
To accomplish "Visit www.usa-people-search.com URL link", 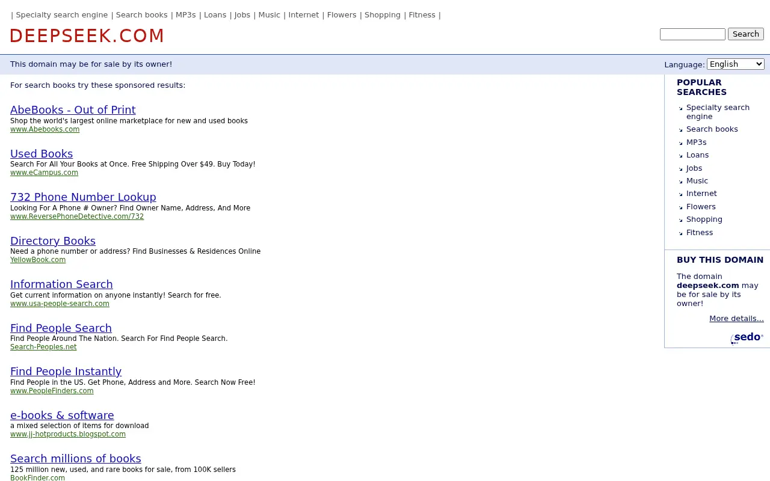I will pos(60,304).
